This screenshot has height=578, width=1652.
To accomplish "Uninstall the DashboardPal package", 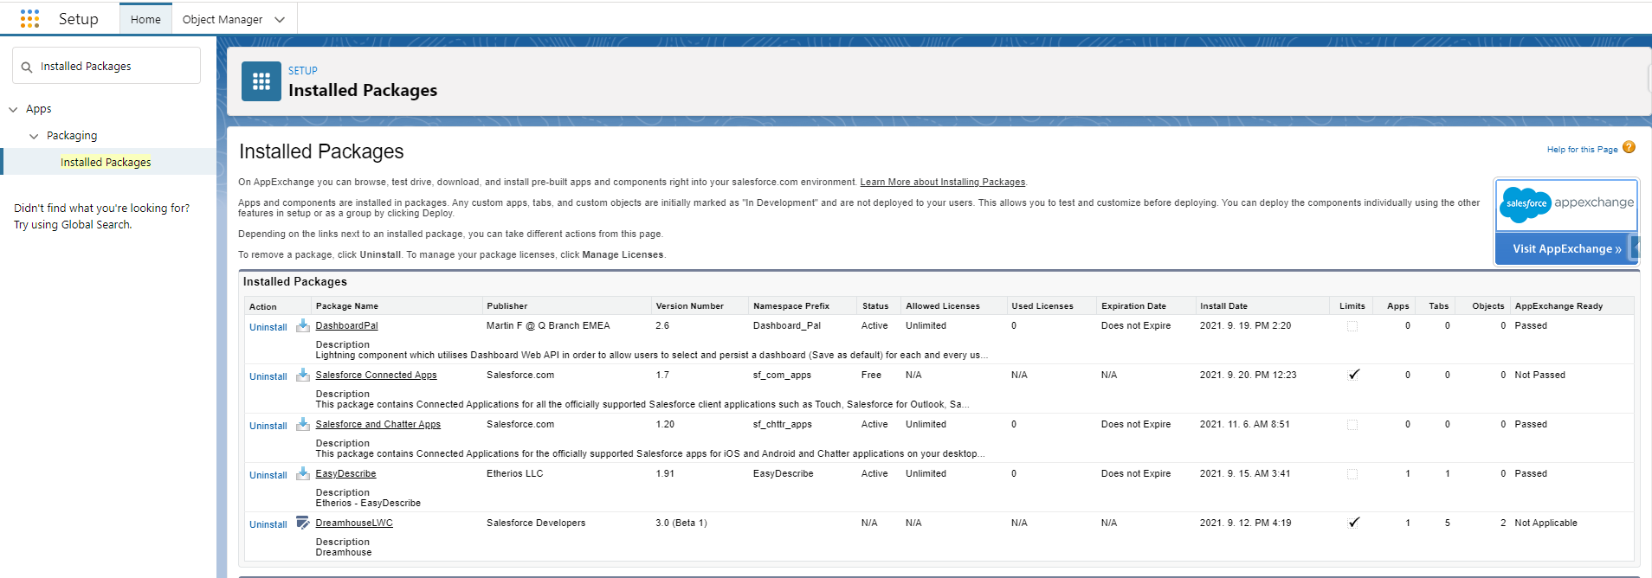I will point(268,327).
